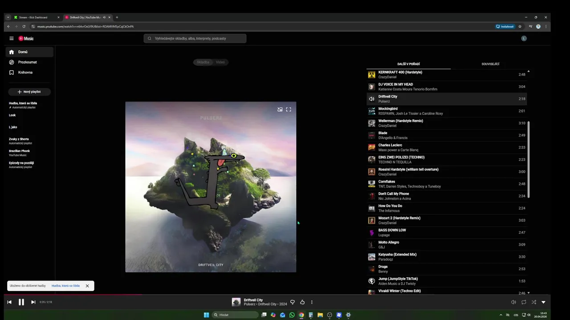Open miniplayer icon on album art

pyautogui.click(x=280, y=109)
